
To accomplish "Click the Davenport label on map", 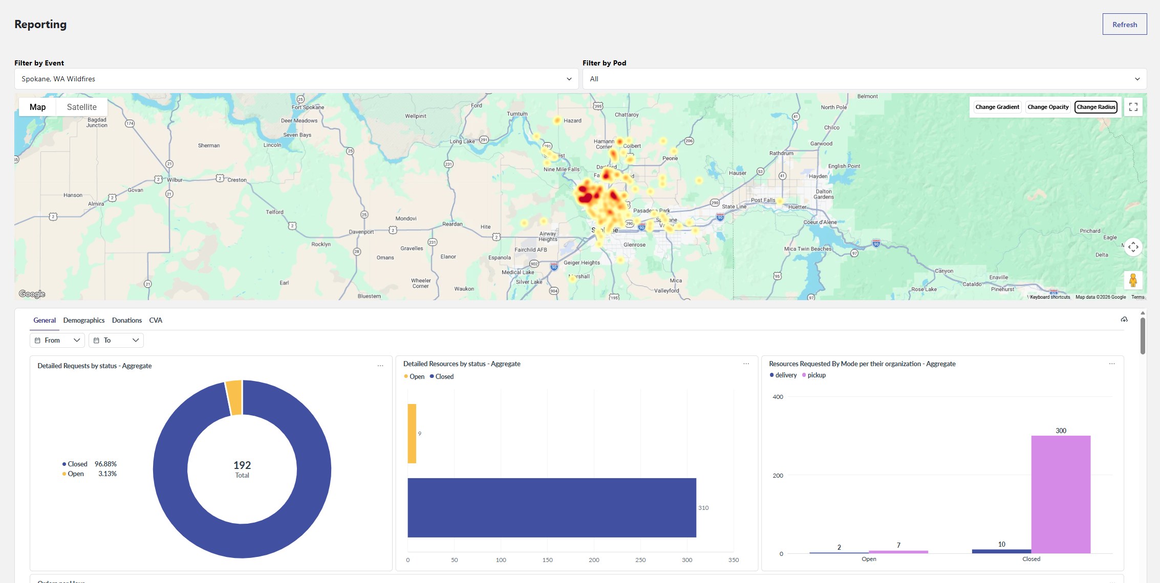I will tap(361, 232).
